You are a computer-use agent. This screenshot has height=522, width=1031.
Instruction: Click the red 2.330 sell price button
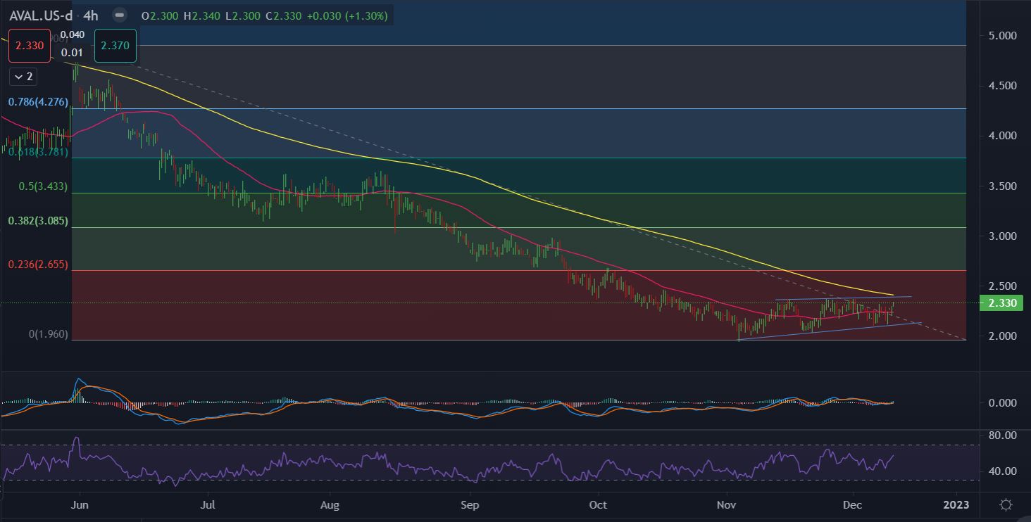pos(30,45)
